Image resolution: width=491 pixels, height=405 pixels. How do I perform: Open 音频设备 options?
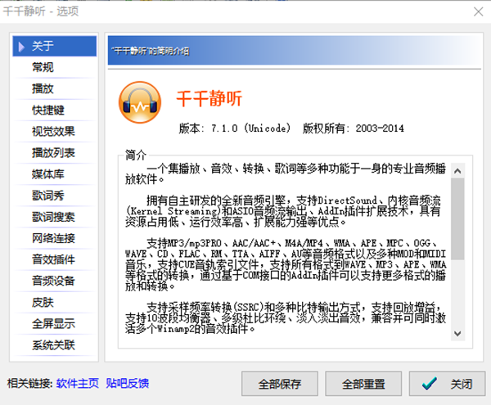[53, 281]
